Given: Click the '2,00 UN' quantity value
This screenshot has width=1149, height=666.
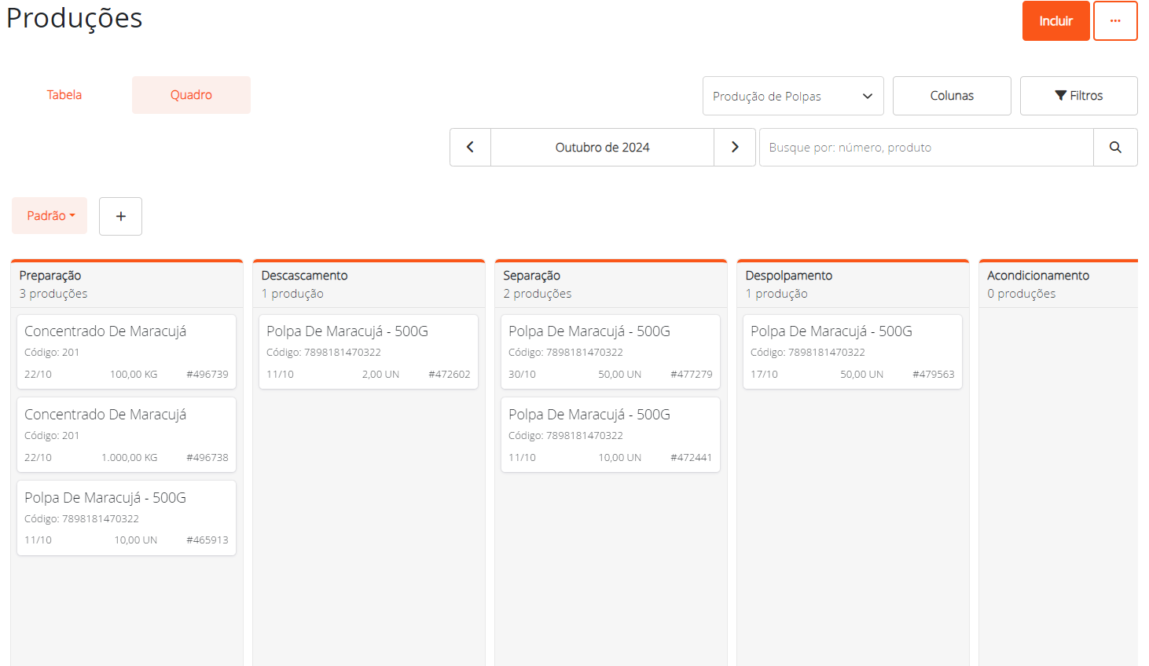Looking at the screenshot, I should 380,375.
